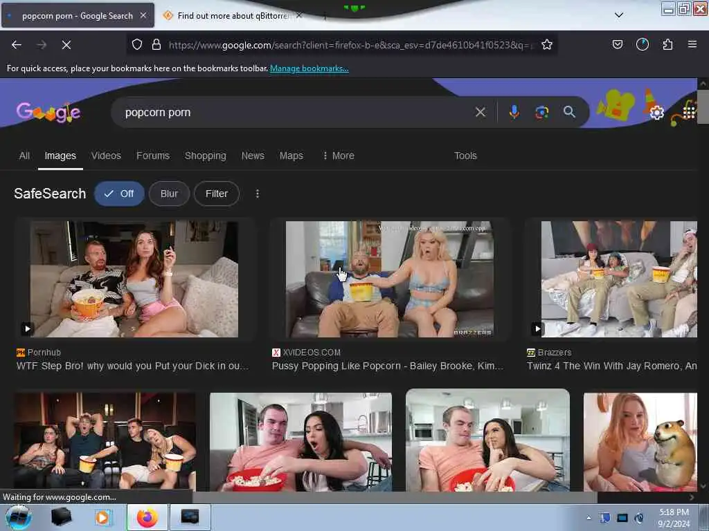
Task: Set SafeSearch to Filter
Action: pos(217,194)
